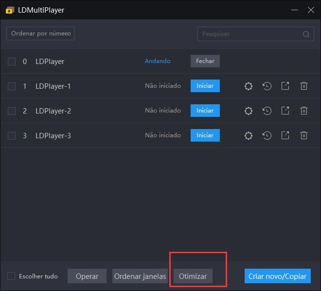Screen dimensions: 321x291
Task: Click Criar novo/Copiar button
Action: coord(278,276)
